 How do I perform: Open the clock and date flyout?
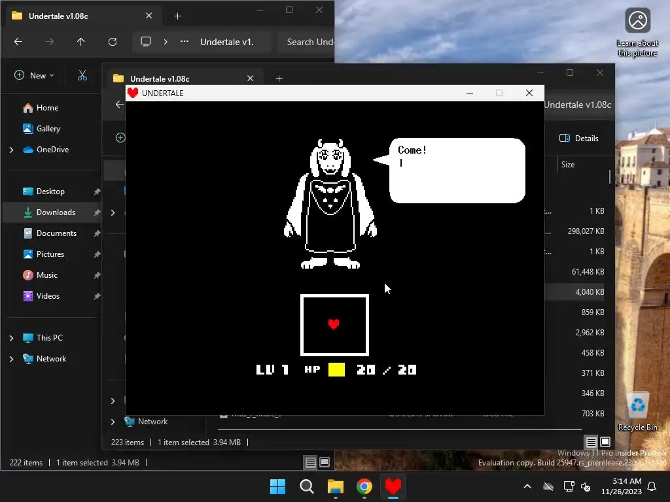(622, 486)
